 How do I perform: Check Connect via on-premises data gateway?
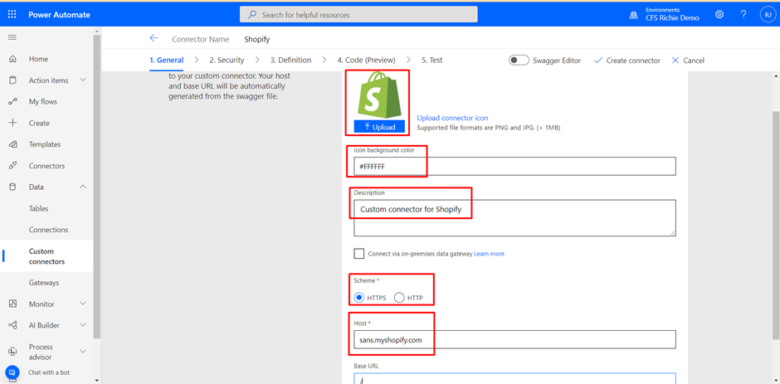point(358,254)
